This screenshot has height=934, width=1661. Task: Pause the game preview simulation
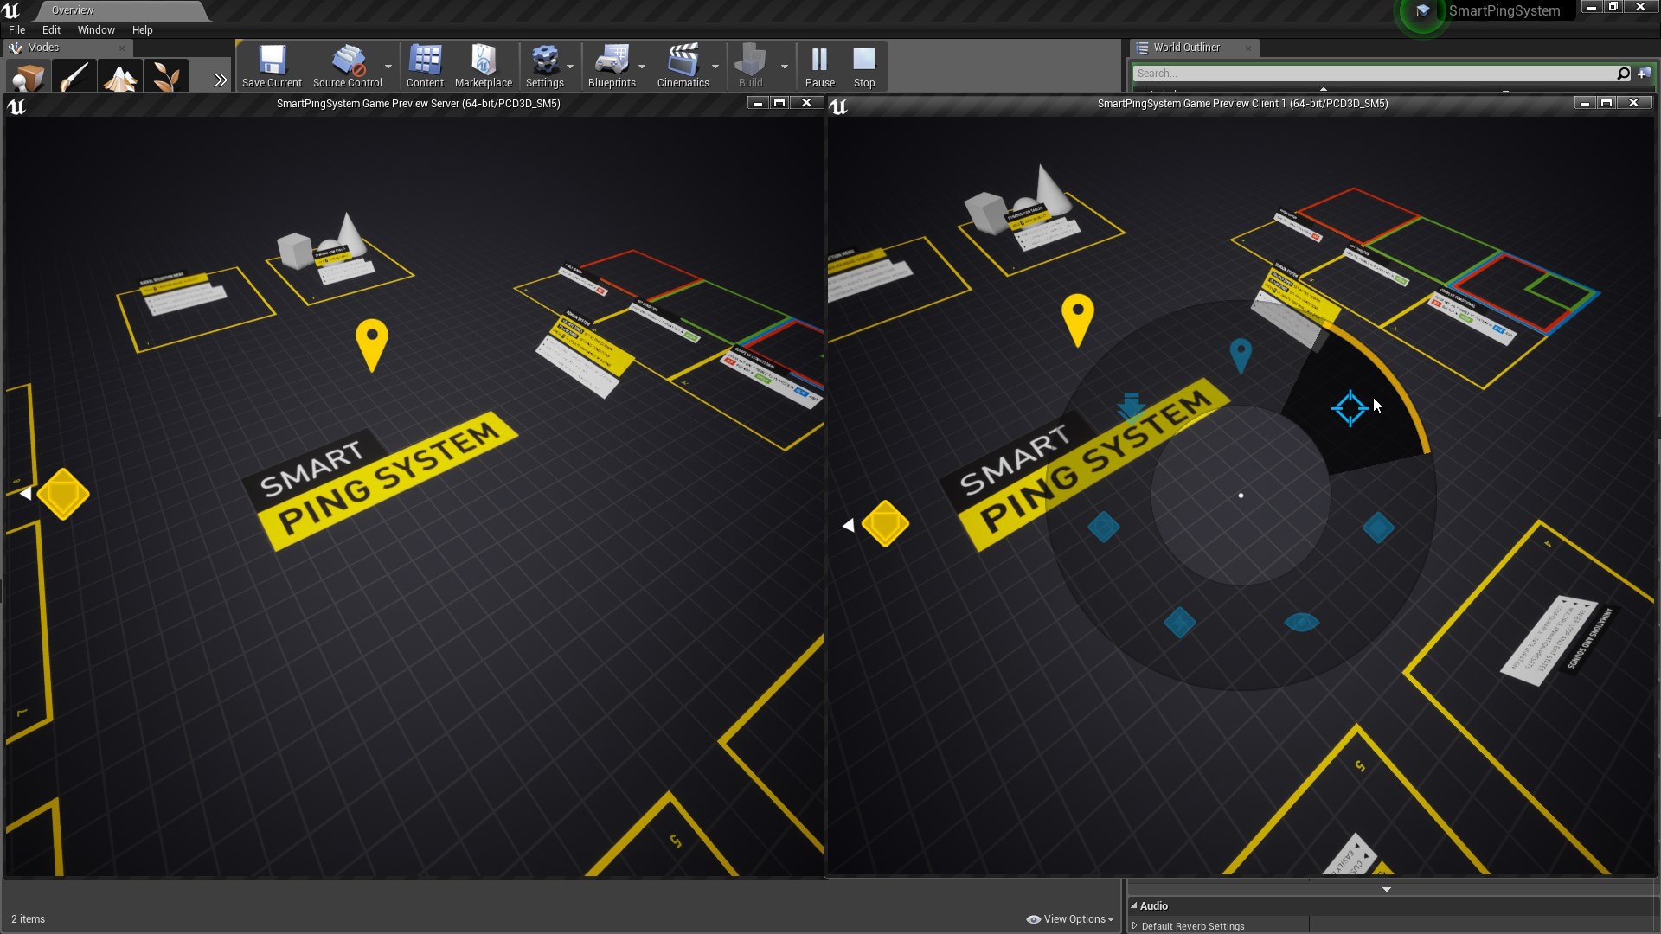point(819,67)
